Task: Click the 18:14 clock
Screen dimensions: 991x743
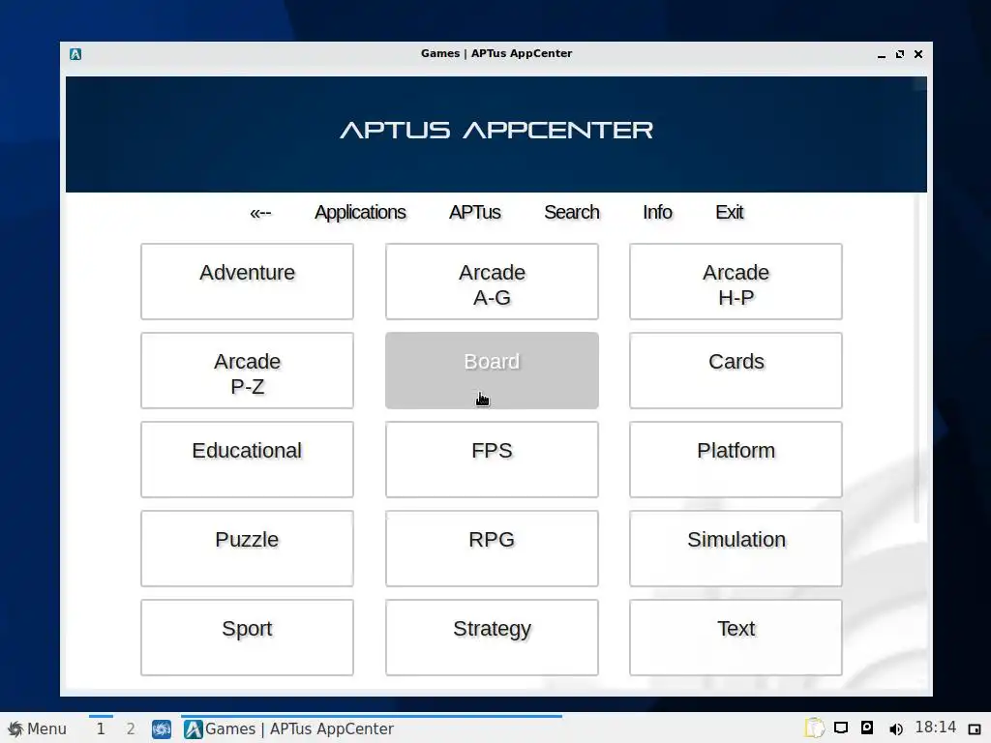Action: 936,728
